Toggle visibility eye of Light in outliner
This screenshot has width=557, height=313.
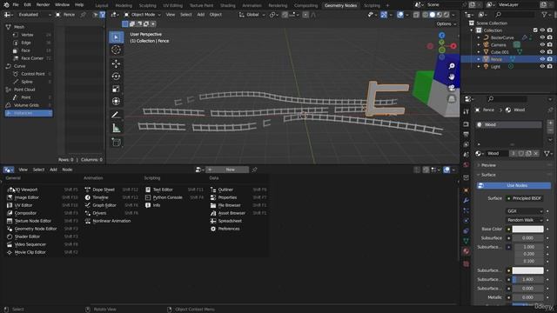pos(542,66)
